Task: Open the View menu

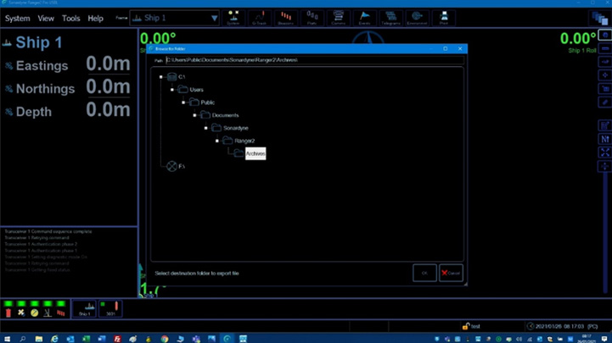Action: [x=46, y=19]
